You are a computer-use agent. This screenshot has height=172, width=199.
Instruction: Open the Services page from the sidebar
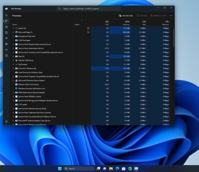(6, 55)
